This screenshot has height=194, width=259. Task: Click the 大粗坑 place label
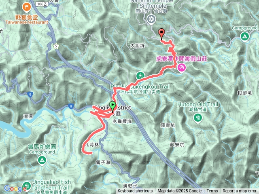137,46
